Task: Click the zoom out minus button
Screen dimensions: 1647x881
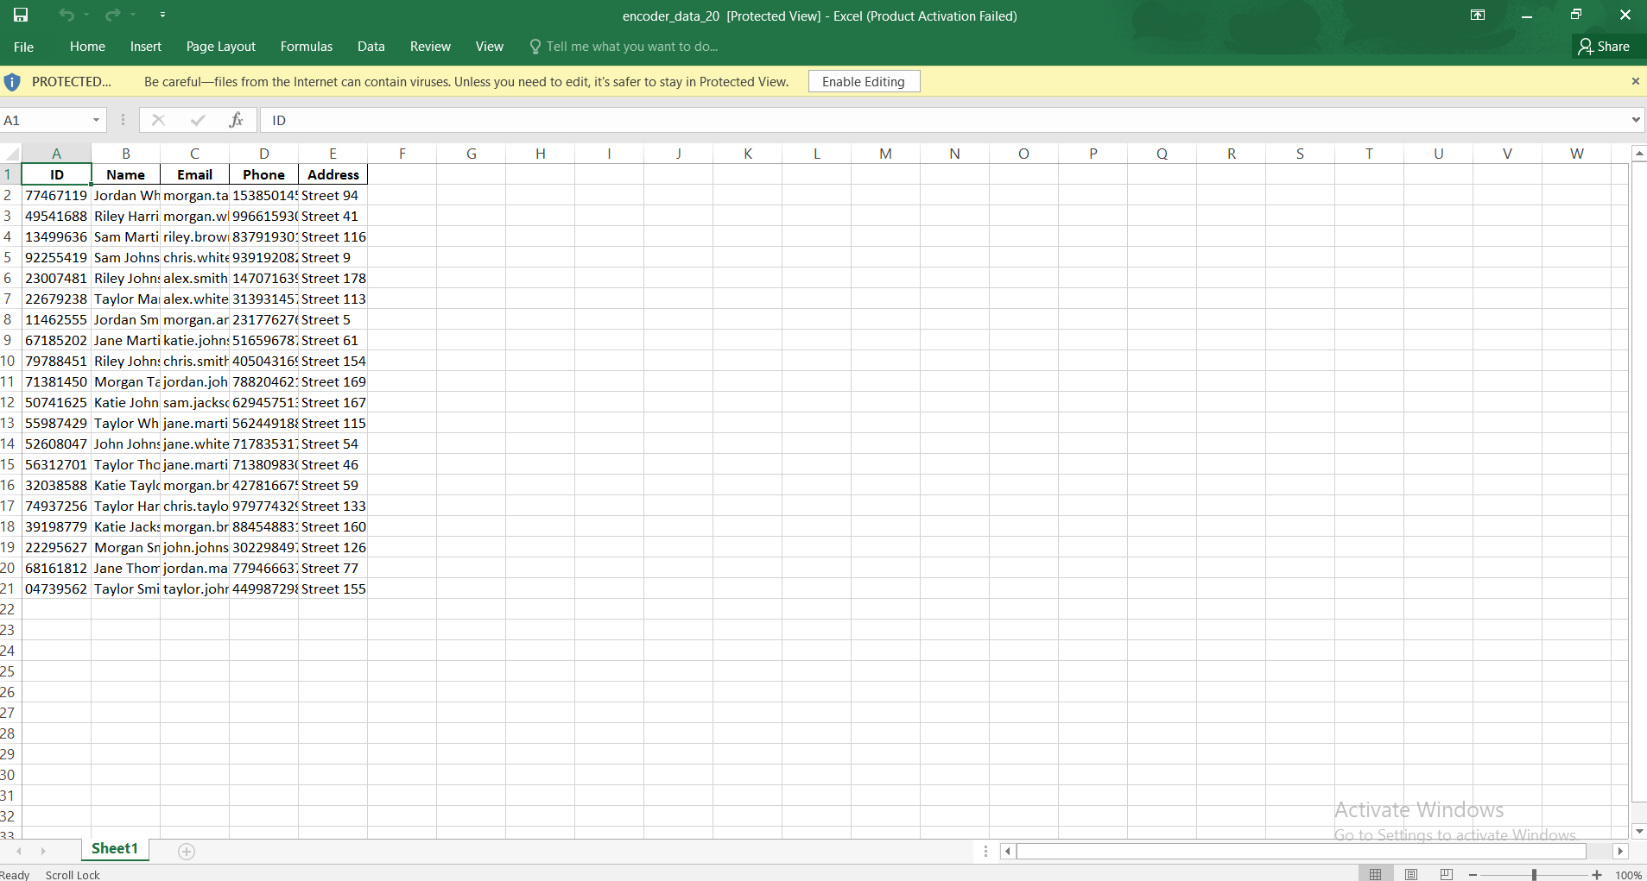Action: [x=1473, y=875]
